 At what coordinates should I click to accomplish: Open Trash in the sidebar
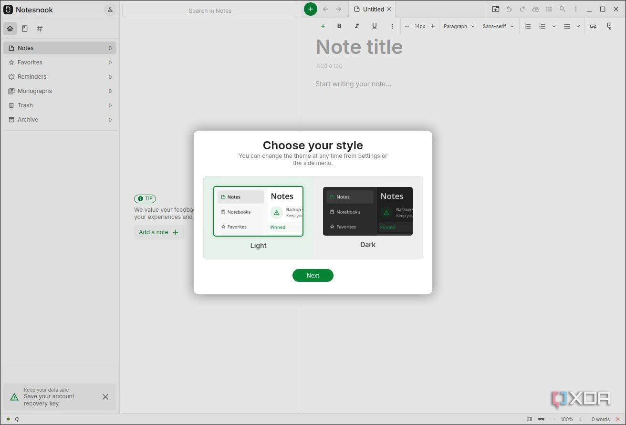point(60,105)
